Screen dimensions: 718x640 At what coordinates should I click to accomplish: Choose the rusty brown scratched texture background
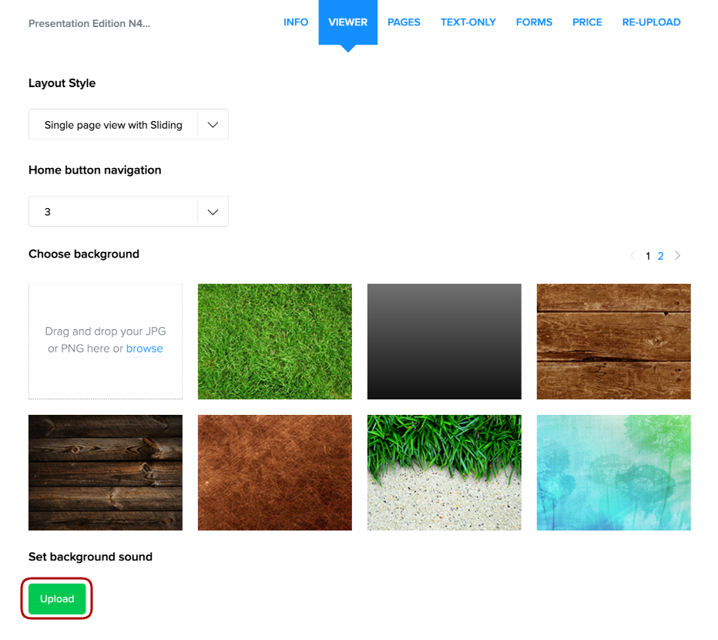[275, 473]
